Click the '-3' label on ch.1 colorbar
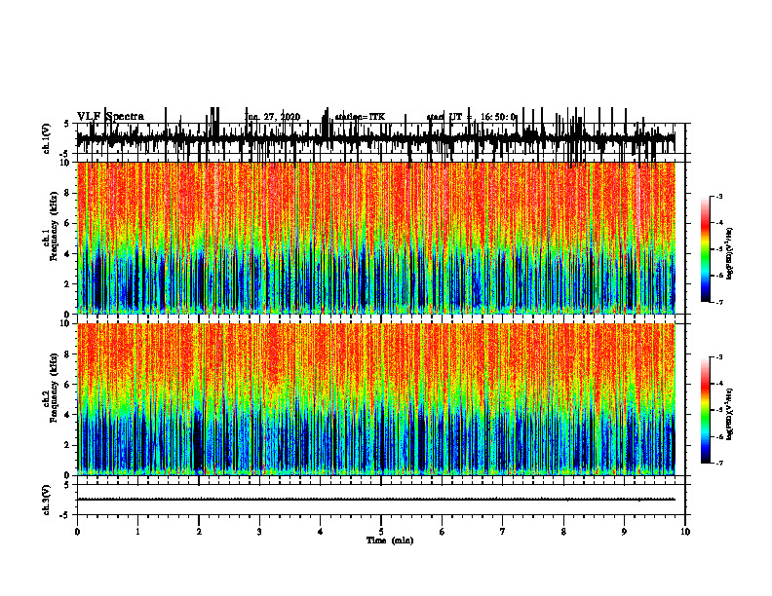 [719, 196]
